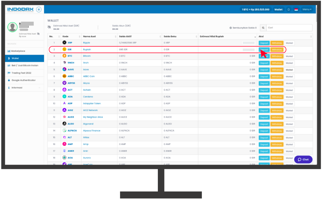Click the ABYSS coin icon

(x=64, y=83)
